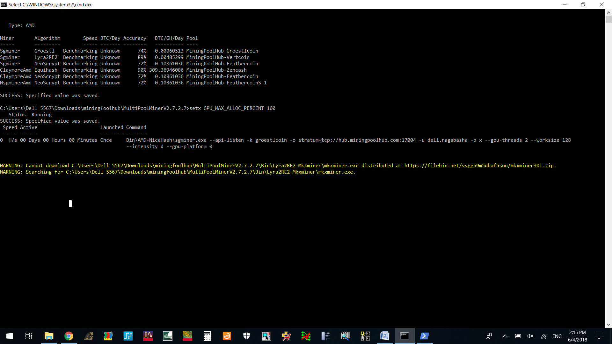
Task: Open the Start menu
Action: click(x=9, y=336)
